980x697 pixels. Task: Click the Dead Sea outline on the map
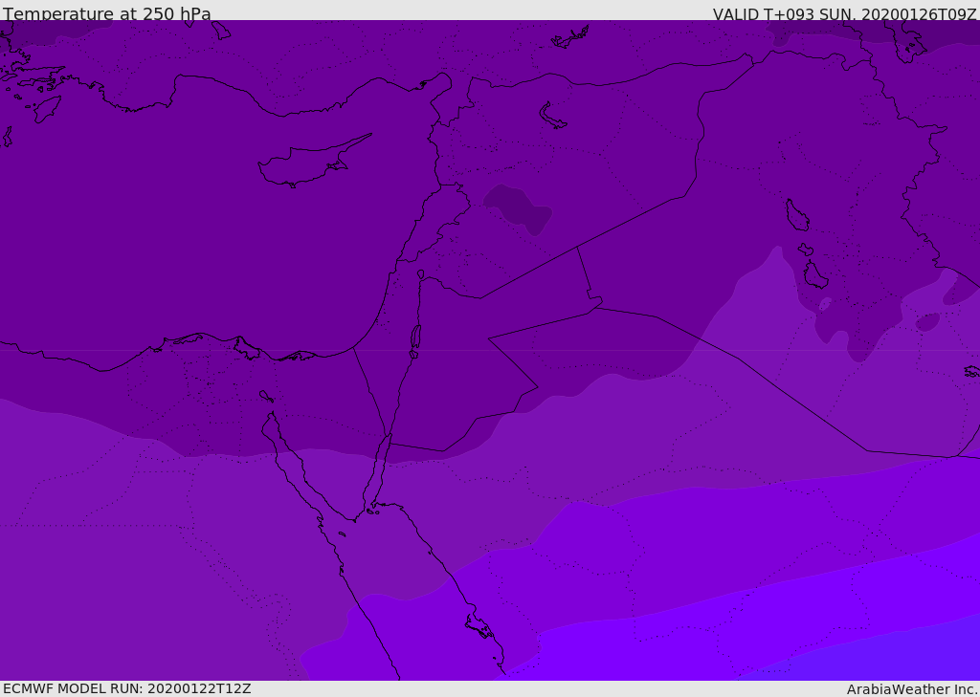pyautogui.click(x=415, y=340)
